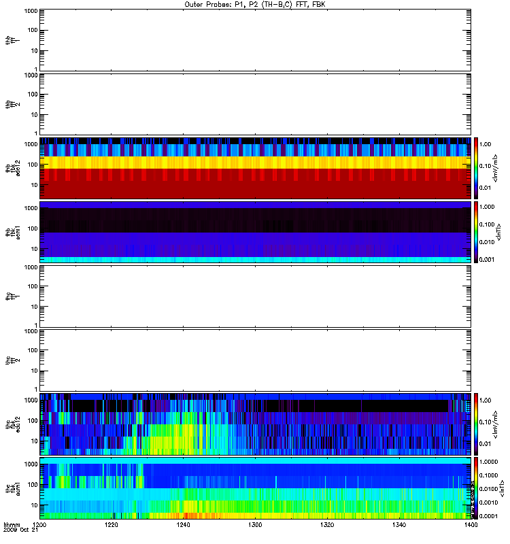Click the 'thb fbk scm1' y-axis label
510x544 pixels.
[12, 232]
